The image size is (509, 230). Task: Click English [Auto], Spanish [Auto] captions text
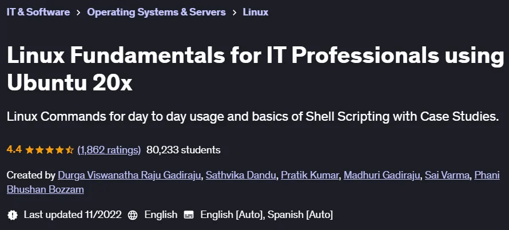267,215
